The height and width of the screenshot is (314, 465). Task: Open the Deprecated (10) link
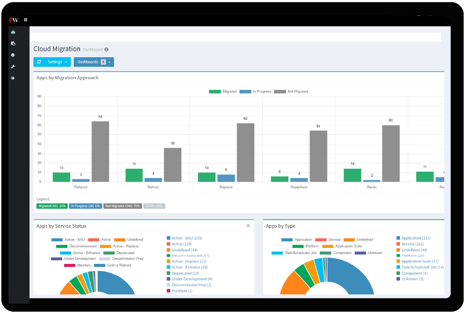(185, 273)
